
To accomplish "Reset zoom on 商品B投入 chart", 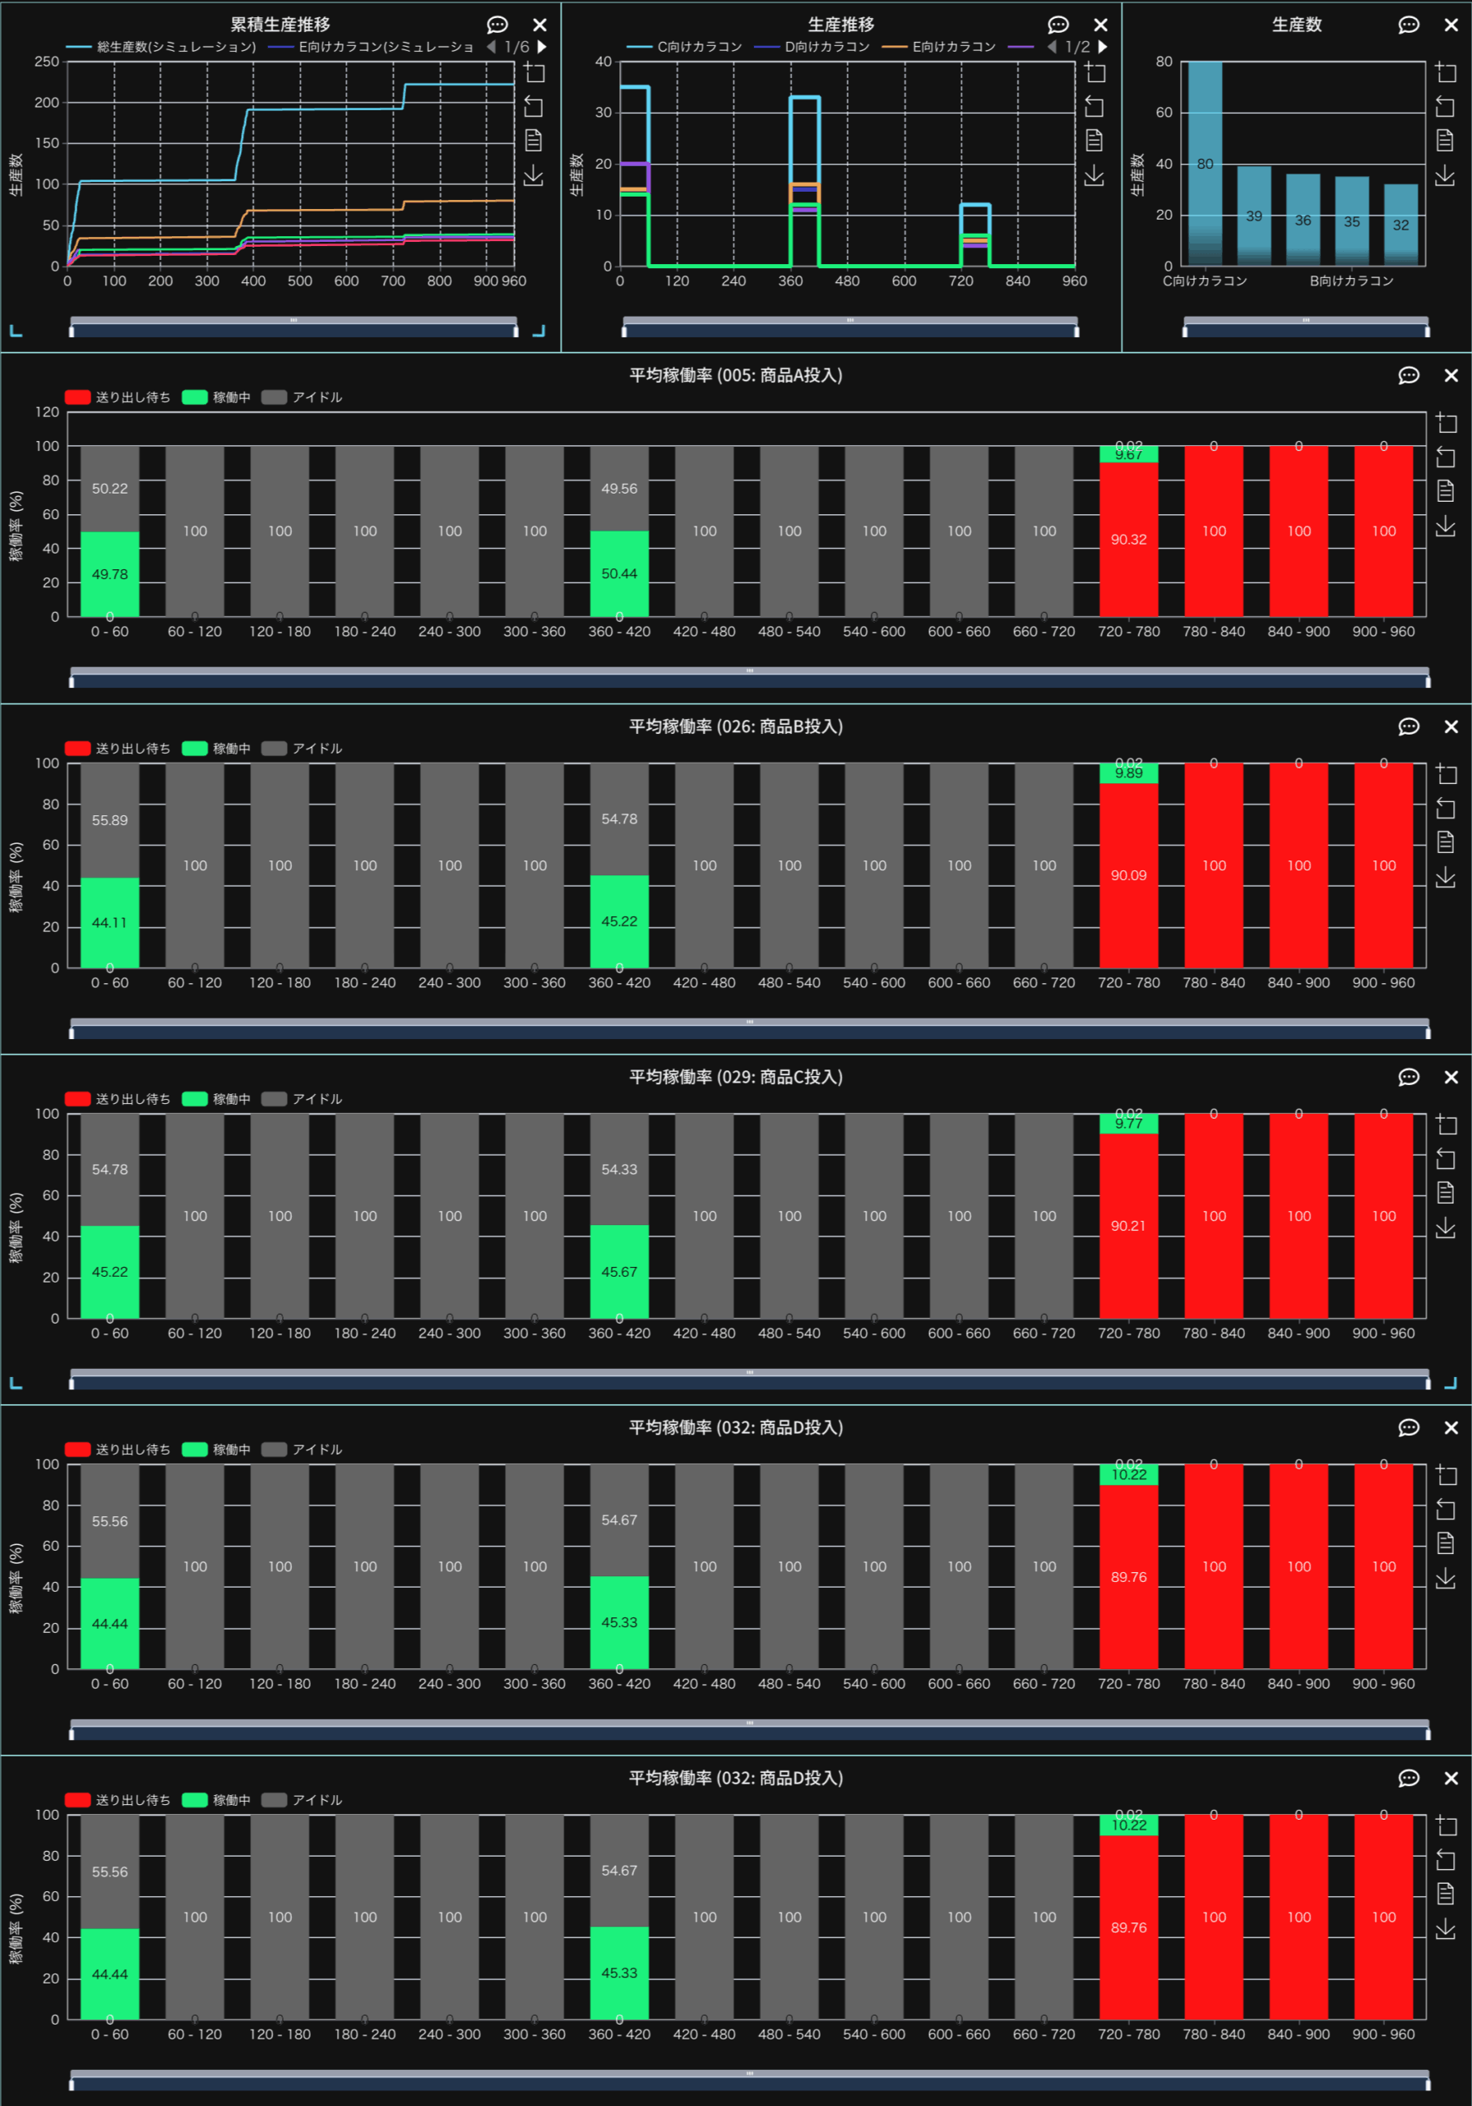I will [x=1446, y=808].
